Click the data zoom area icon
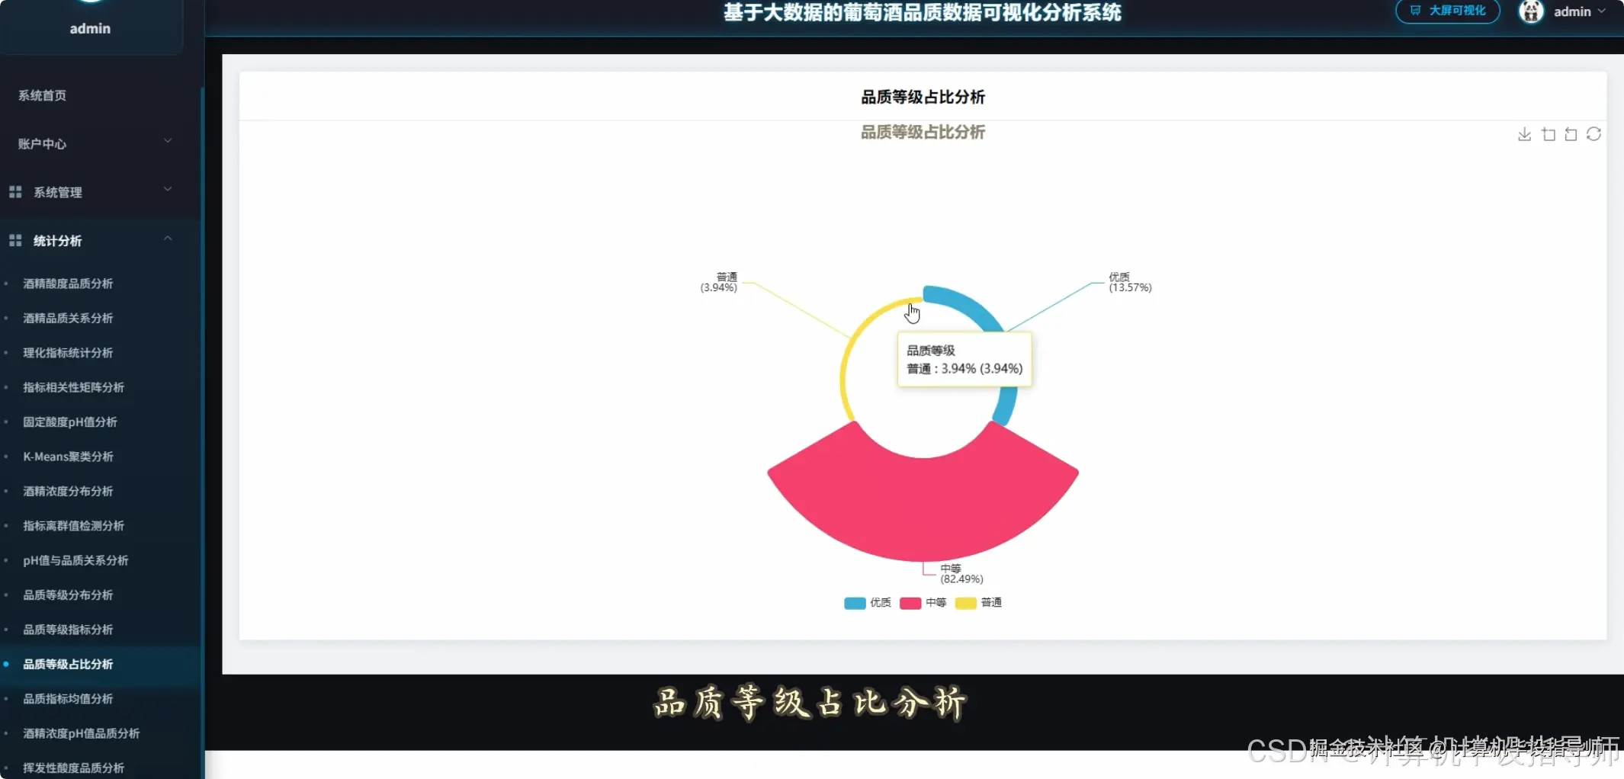The image size is (1624, 779). point(1549,134)
